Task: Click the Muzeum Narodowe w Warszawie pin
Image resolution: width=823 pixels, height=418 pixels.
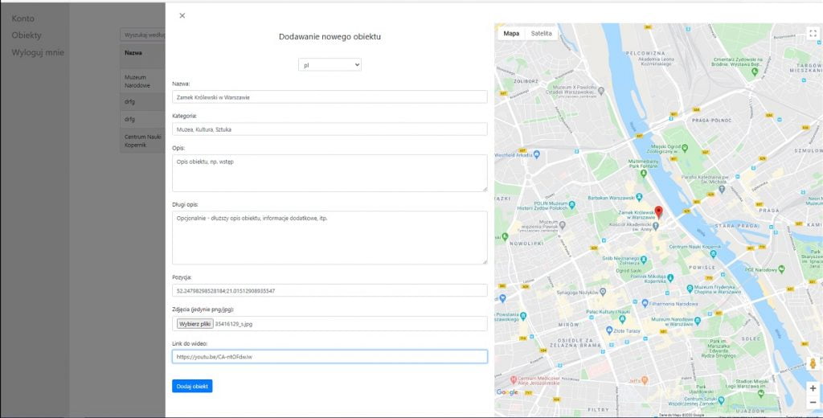Action: pyautogui.click(x=697, y=320)
